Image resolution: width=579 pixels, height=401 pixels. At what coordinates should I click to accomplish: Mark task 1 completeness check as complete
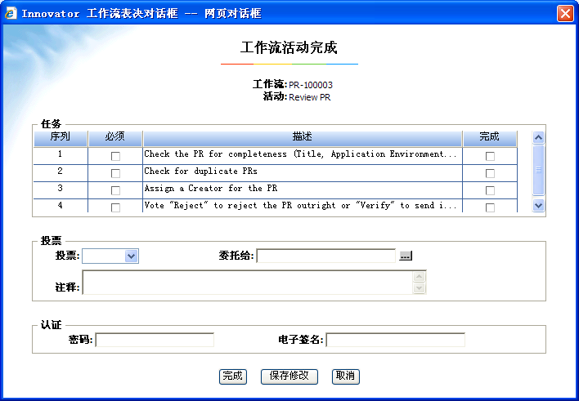tap(490, 157)
